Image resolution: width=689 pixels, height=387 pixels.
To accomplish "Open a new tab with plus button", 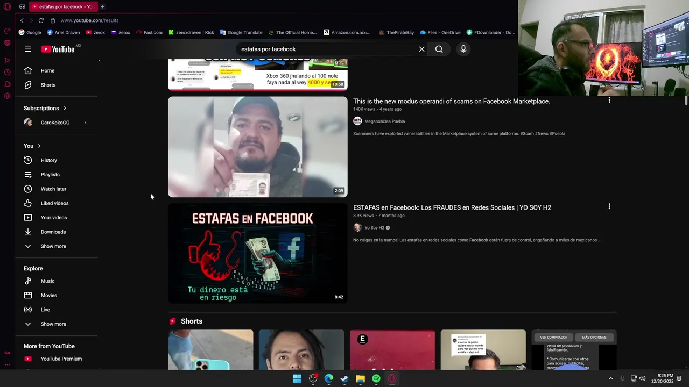I will click(x=102, y=6).
